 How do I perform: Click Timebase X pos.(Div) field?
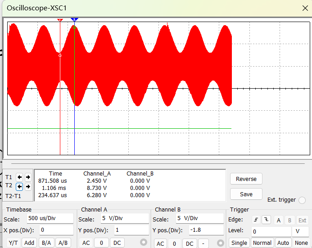point(57,230)
